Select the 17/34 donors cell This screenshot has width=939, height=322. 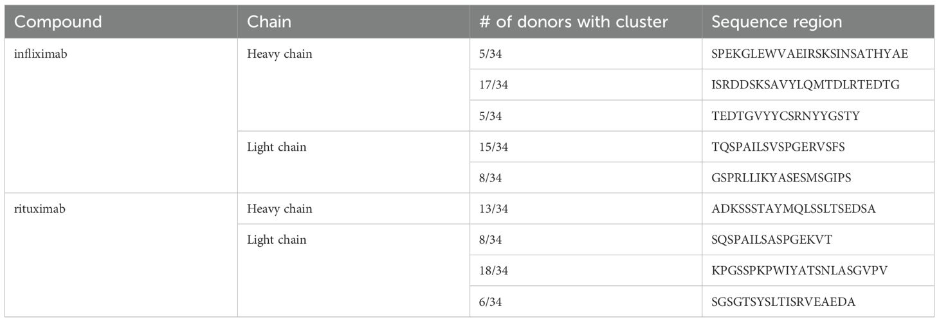[x=497, y=85]
